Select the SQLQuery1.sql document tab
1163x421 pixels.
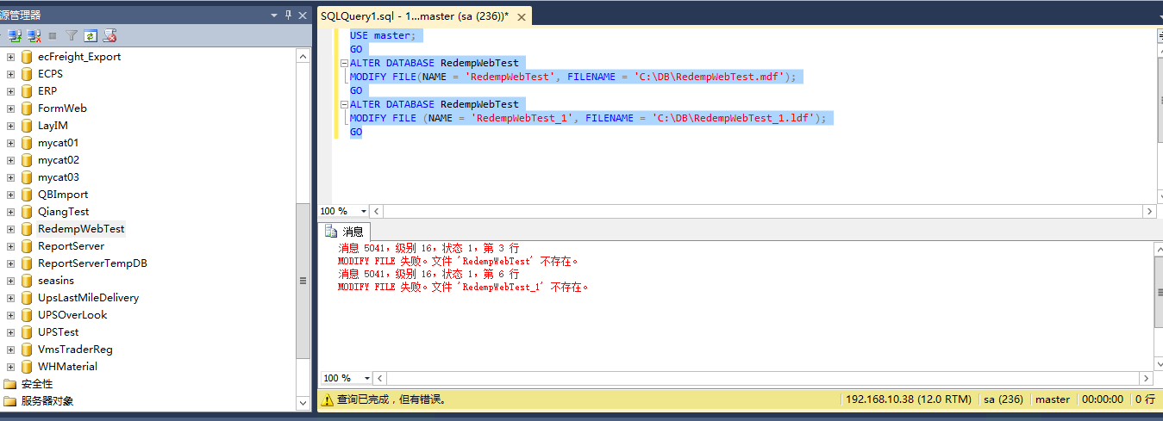(414, 16)
